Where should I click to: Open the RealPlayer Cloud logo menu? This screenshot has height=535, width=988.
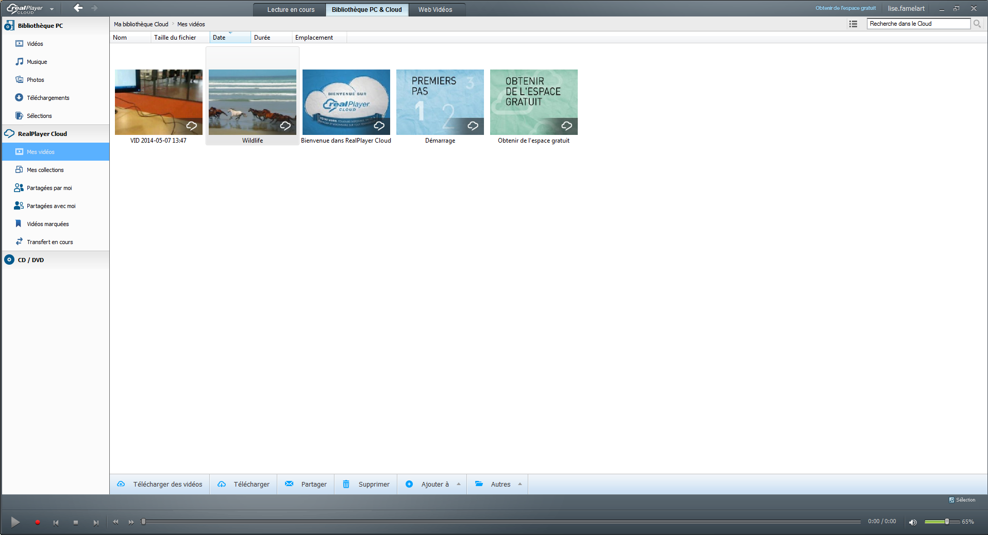[x=30, y=8]
